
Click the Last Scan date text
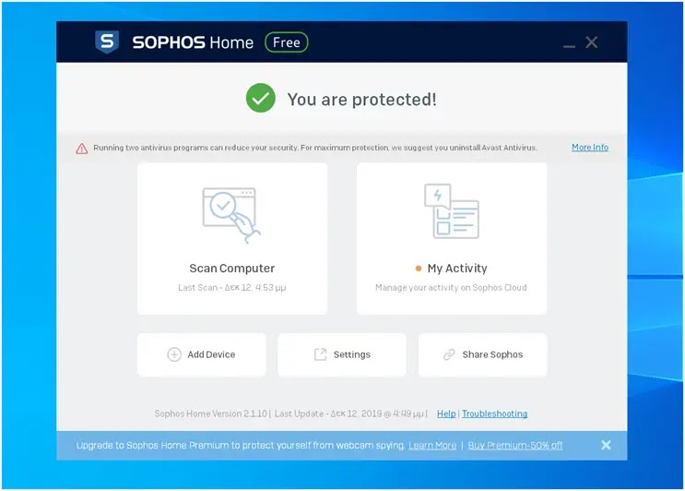pyautogui.click(x=232, y=287)
